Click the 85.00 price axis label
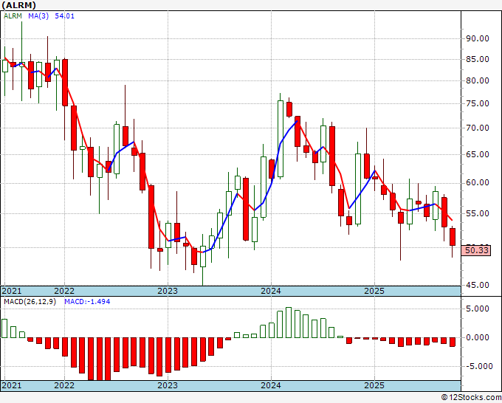The image size is (502, 403). [478, 59]
